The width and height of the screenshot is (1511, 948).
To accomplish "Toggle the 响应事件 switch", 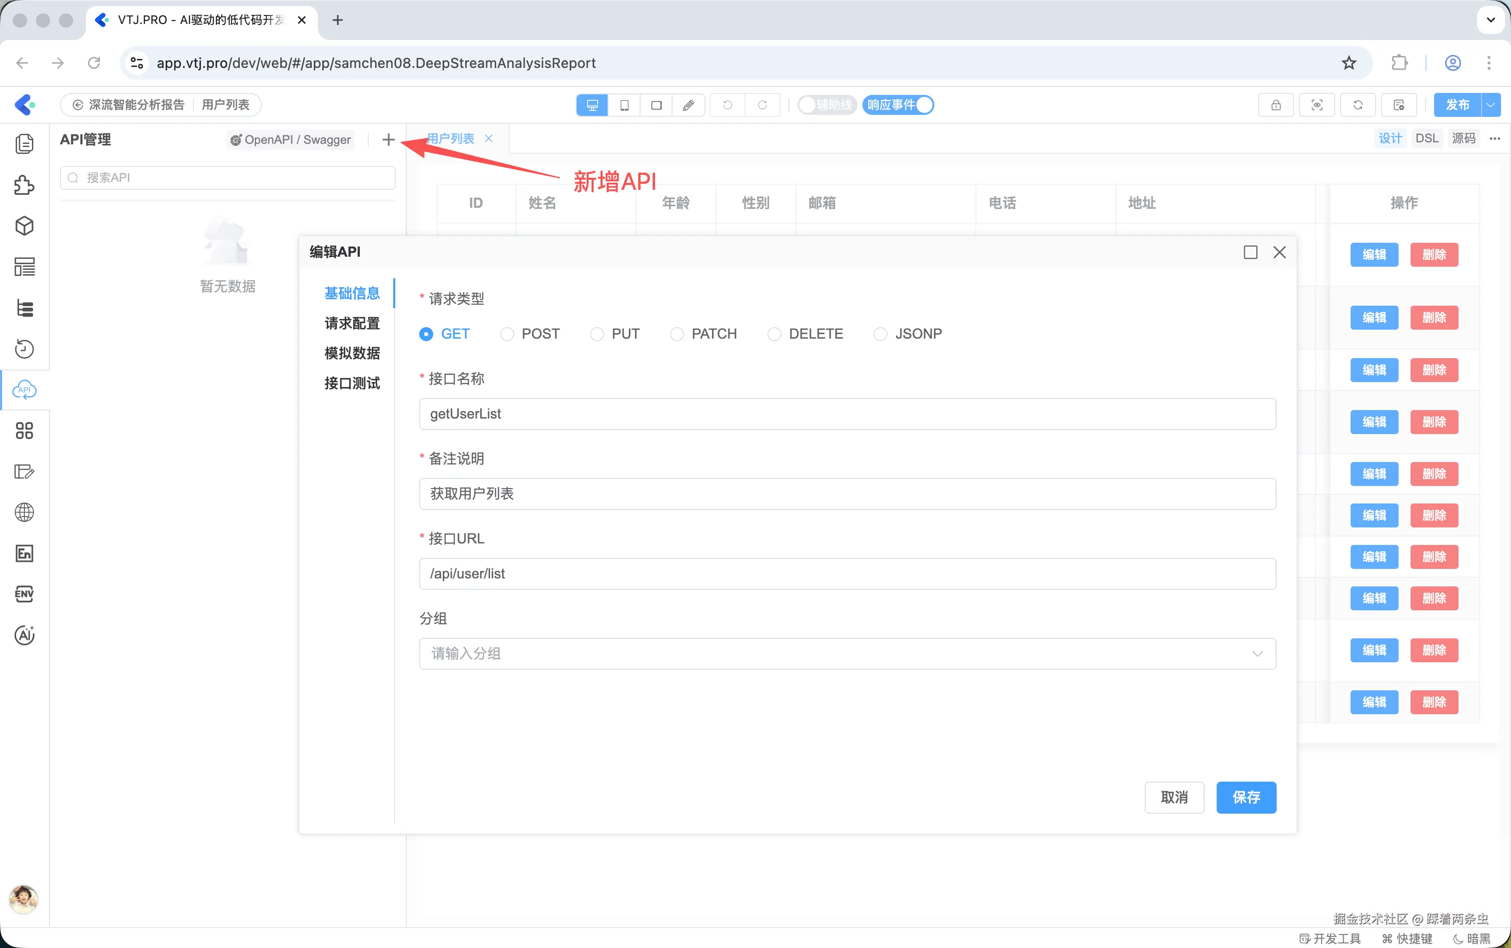I will (898, 105).
